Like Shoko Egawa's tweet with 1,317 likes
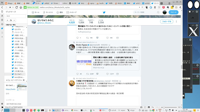 click(107, 74)
